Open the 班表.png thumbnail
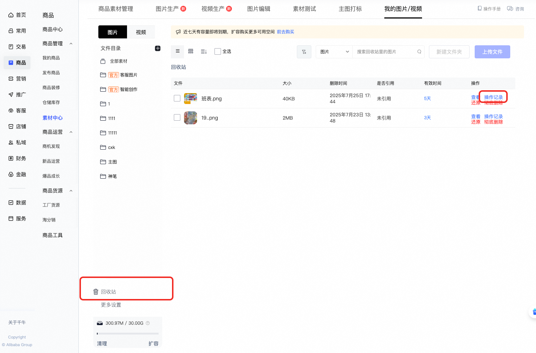 (x=191, y=98)
